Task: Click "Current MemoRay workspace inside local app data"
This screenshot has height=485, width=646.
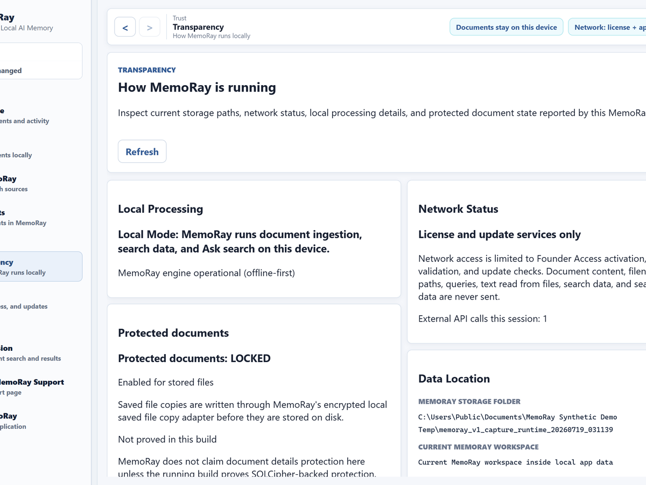Action: 515,462
